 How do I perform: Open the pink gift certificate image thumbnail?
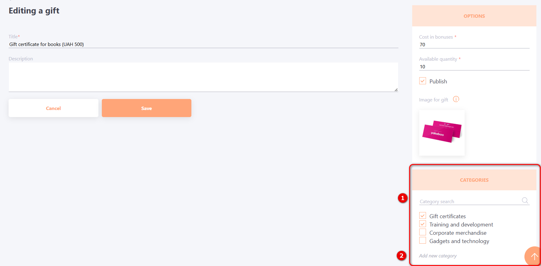442,133
